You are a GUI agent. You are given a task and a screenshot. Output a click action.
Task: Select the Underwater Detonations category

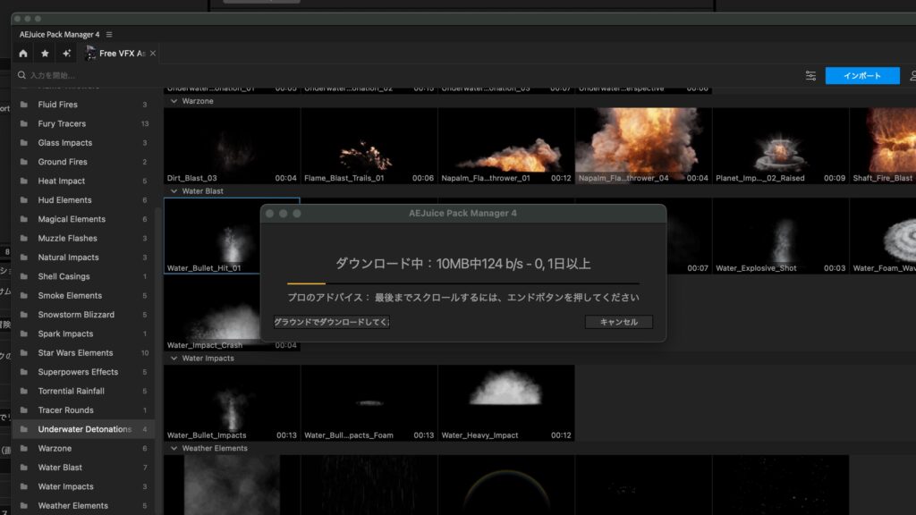pyautogui.click(x=83, y=429)
